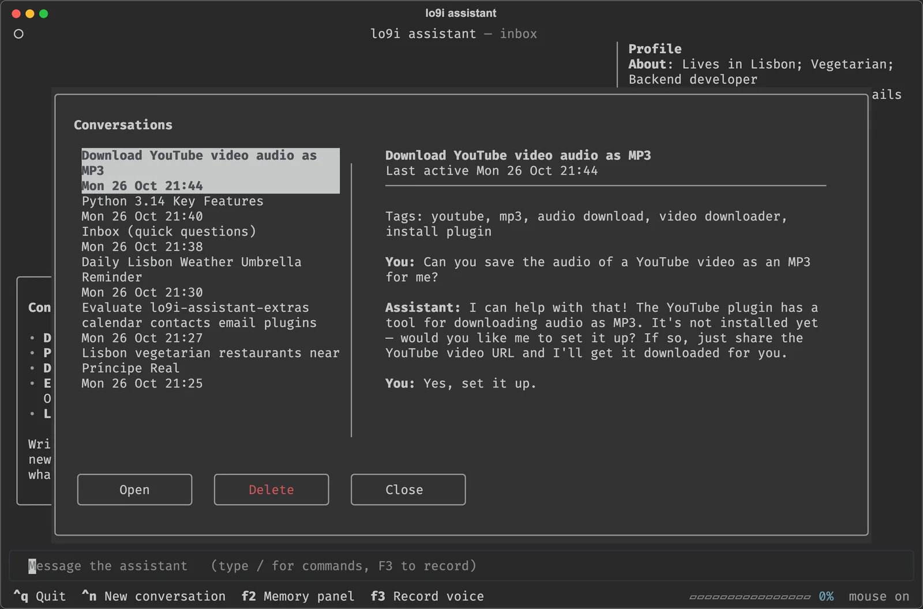Screen dimensions: 923x609
Task: Close the Conversations dialog
Action: point(408,490)
